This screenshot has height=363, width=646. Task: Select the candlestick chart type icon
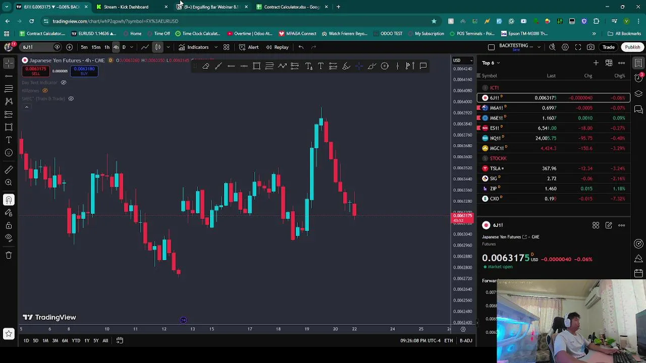pyautogui.click(x=158, y=47)
